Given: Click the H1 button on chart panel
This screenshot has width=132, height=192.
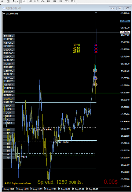Looking at the screenshot, I should tap(9, 144).
